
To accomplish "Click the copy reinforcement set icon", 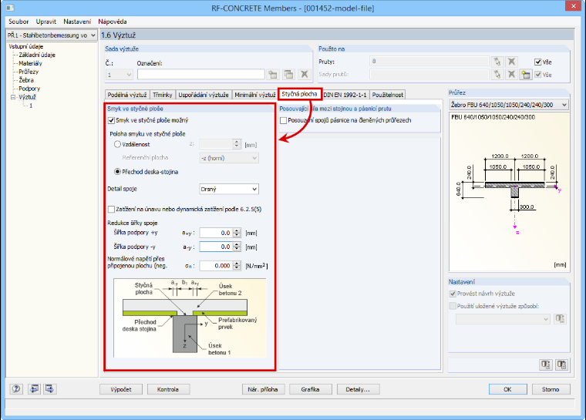I will 288,74.
